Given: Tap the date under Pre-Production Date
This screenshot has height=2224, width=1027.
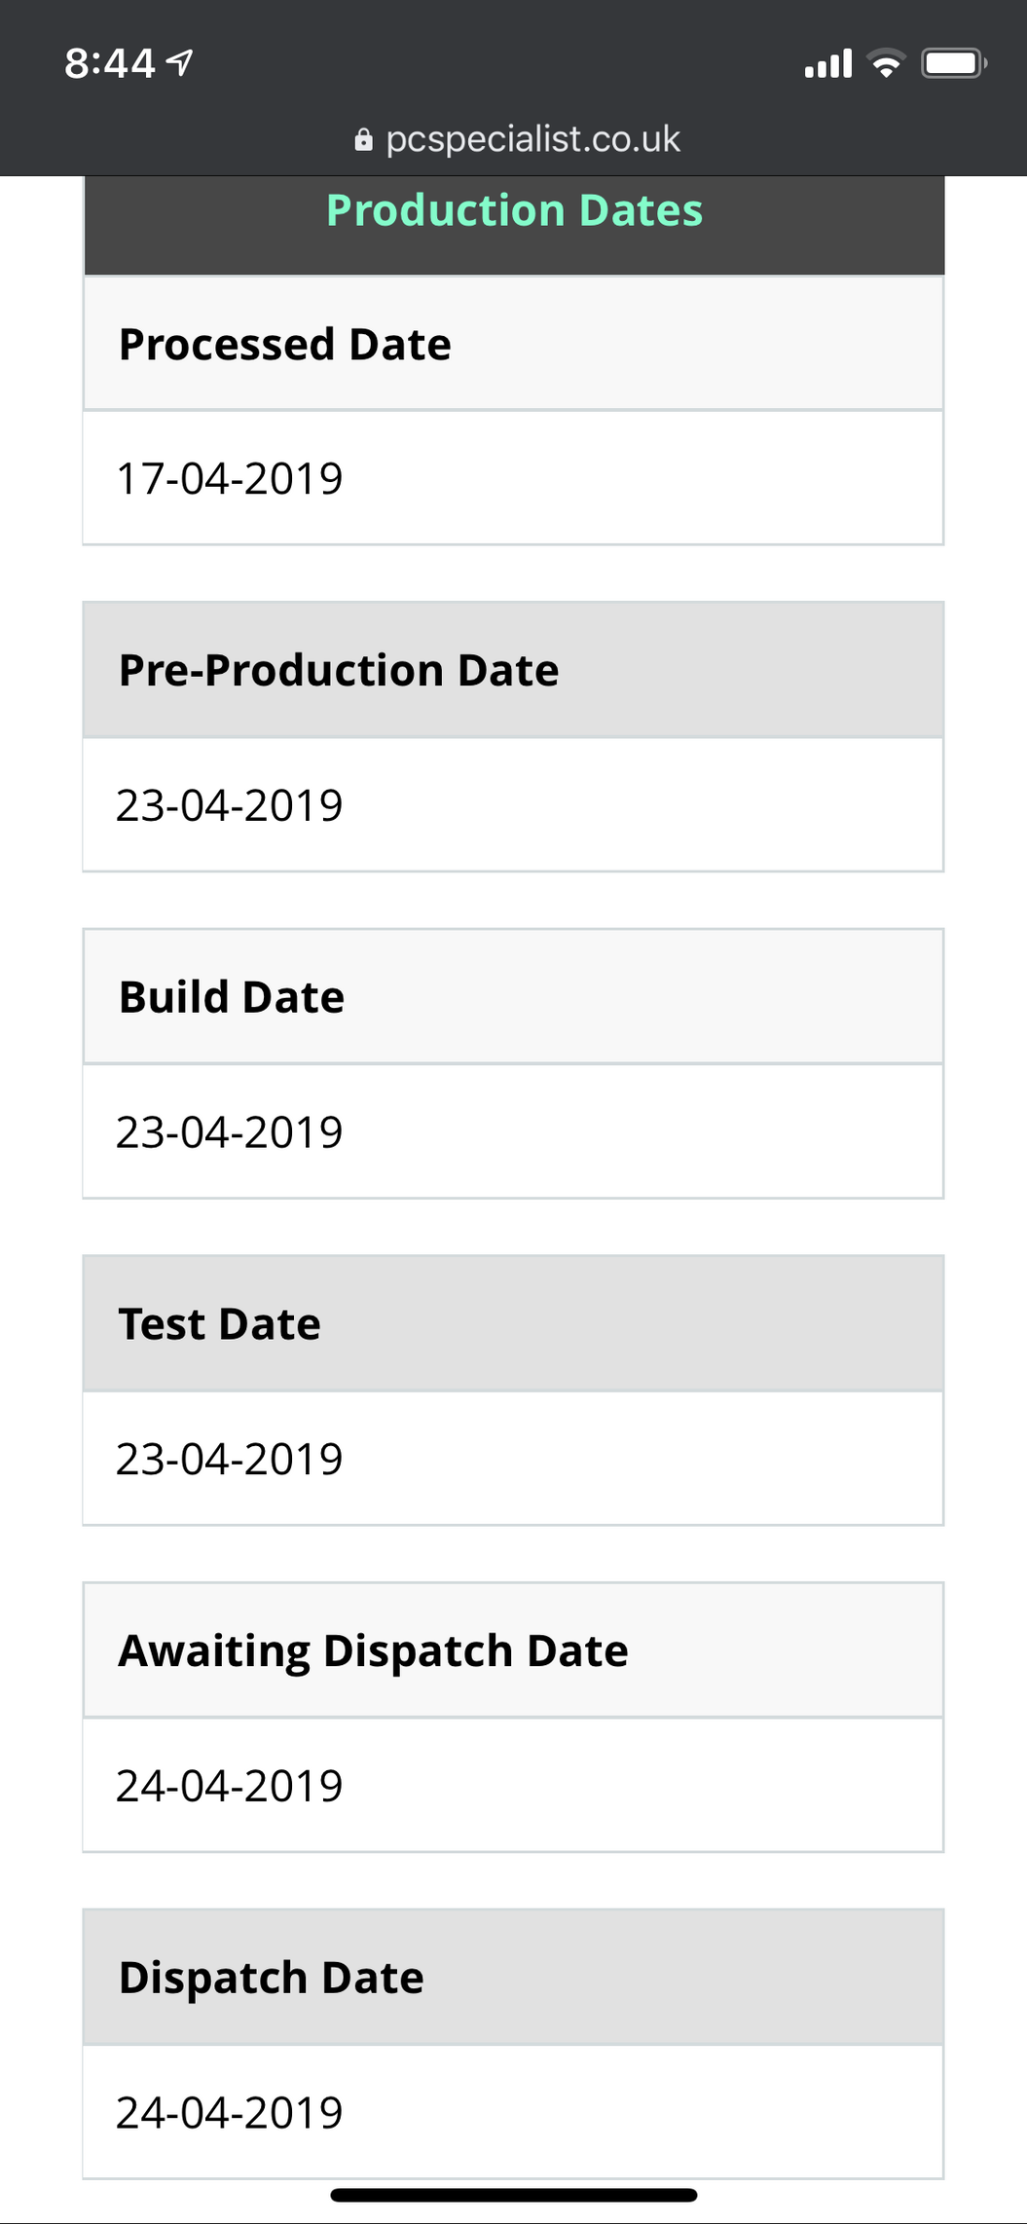Looking at the screenshot, I should point(230,805).
